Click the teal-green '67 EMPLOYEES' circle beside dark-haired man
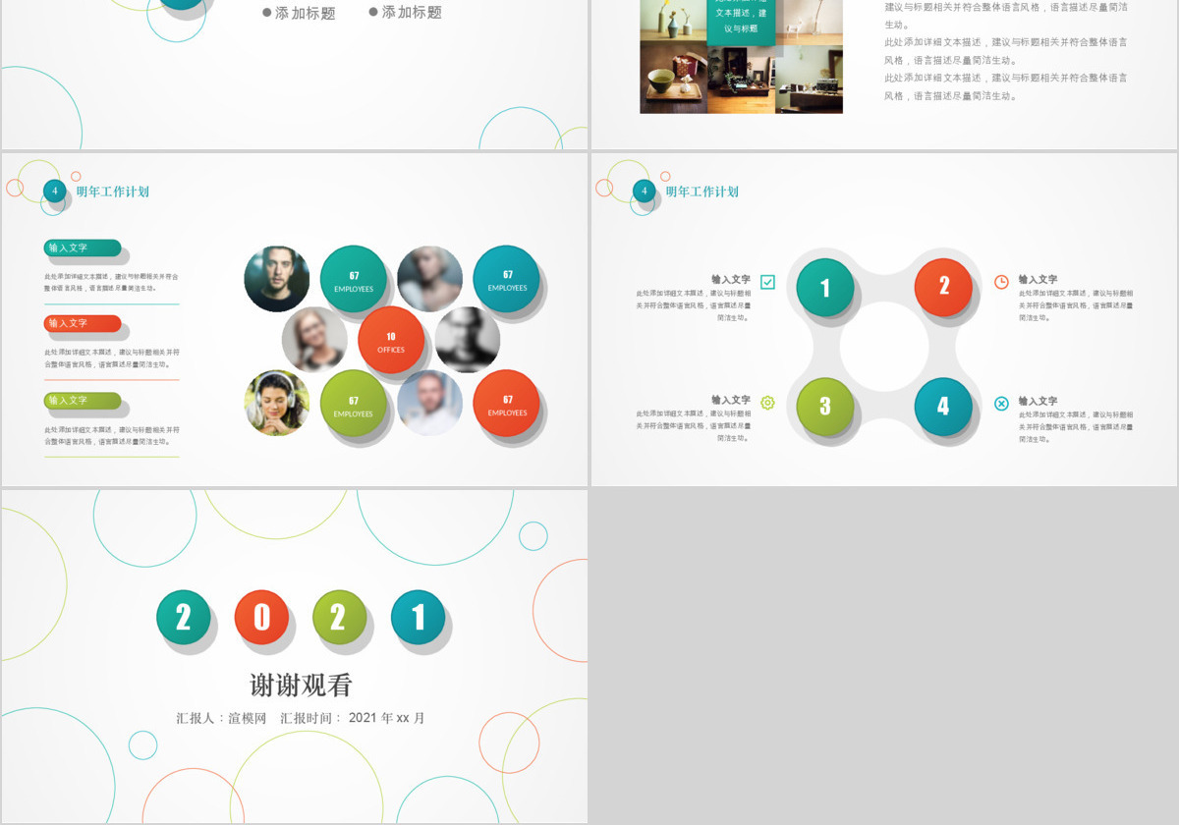 tap(354, 279)
